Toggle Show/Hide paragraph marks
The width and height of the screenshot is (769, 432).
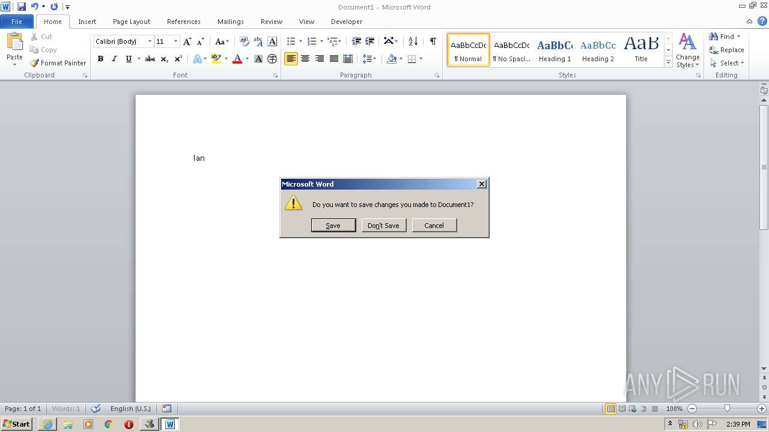coord(433,41)
